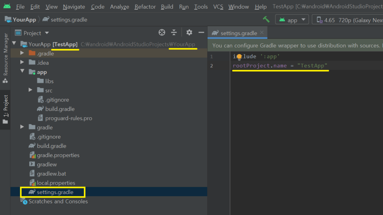Select proguard-rules.pro file in tree
Image resolution: width=383 pixels, height=215 pixels.
68,118
